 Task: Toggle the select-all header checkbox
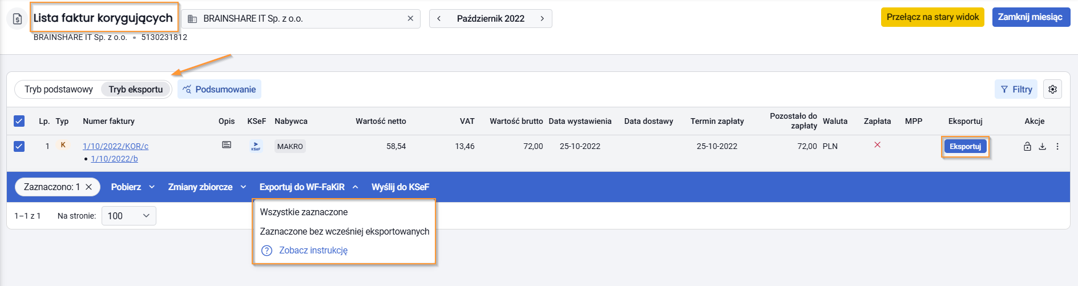(19, 121)
